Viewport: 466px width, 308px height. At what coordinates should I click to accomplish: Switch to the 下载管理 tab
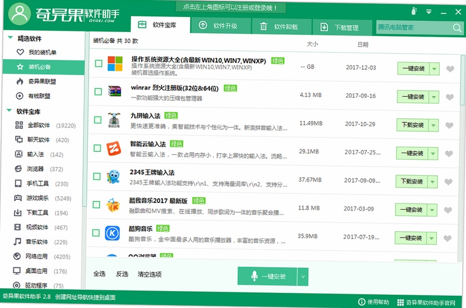[x=342, y=27]
